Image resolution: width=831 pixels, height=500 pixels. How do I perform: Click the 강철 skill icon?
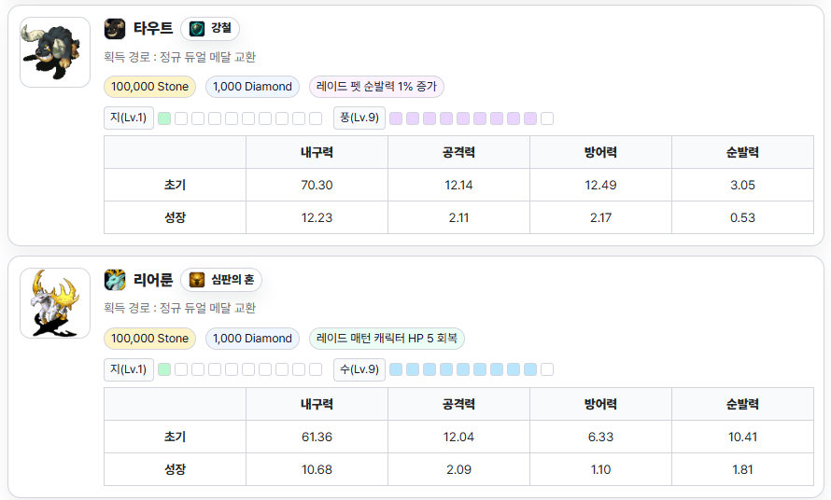tap(197, 29)
